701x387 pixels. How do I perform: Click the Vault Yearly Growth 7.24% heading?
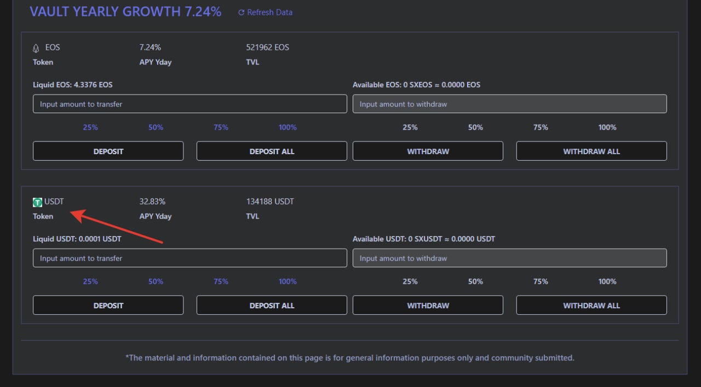[x=125, y=11]
